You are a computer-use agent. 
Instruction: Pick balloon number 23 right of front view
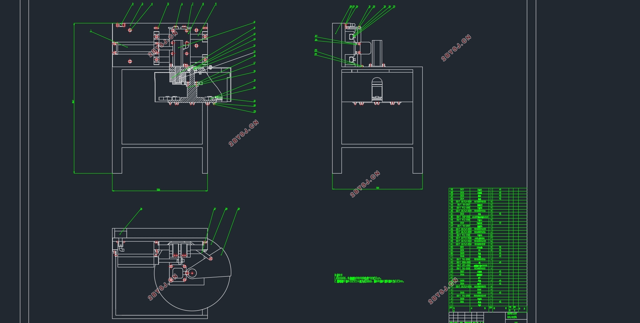[254, 111]
